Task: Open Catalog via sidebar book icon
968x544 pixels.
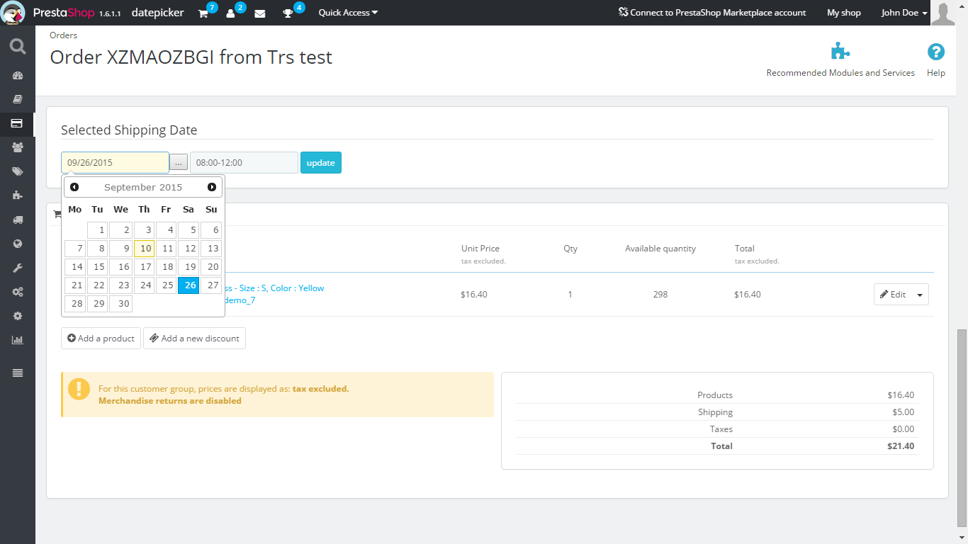Action: pyautogui.click(x=18, y=99)
